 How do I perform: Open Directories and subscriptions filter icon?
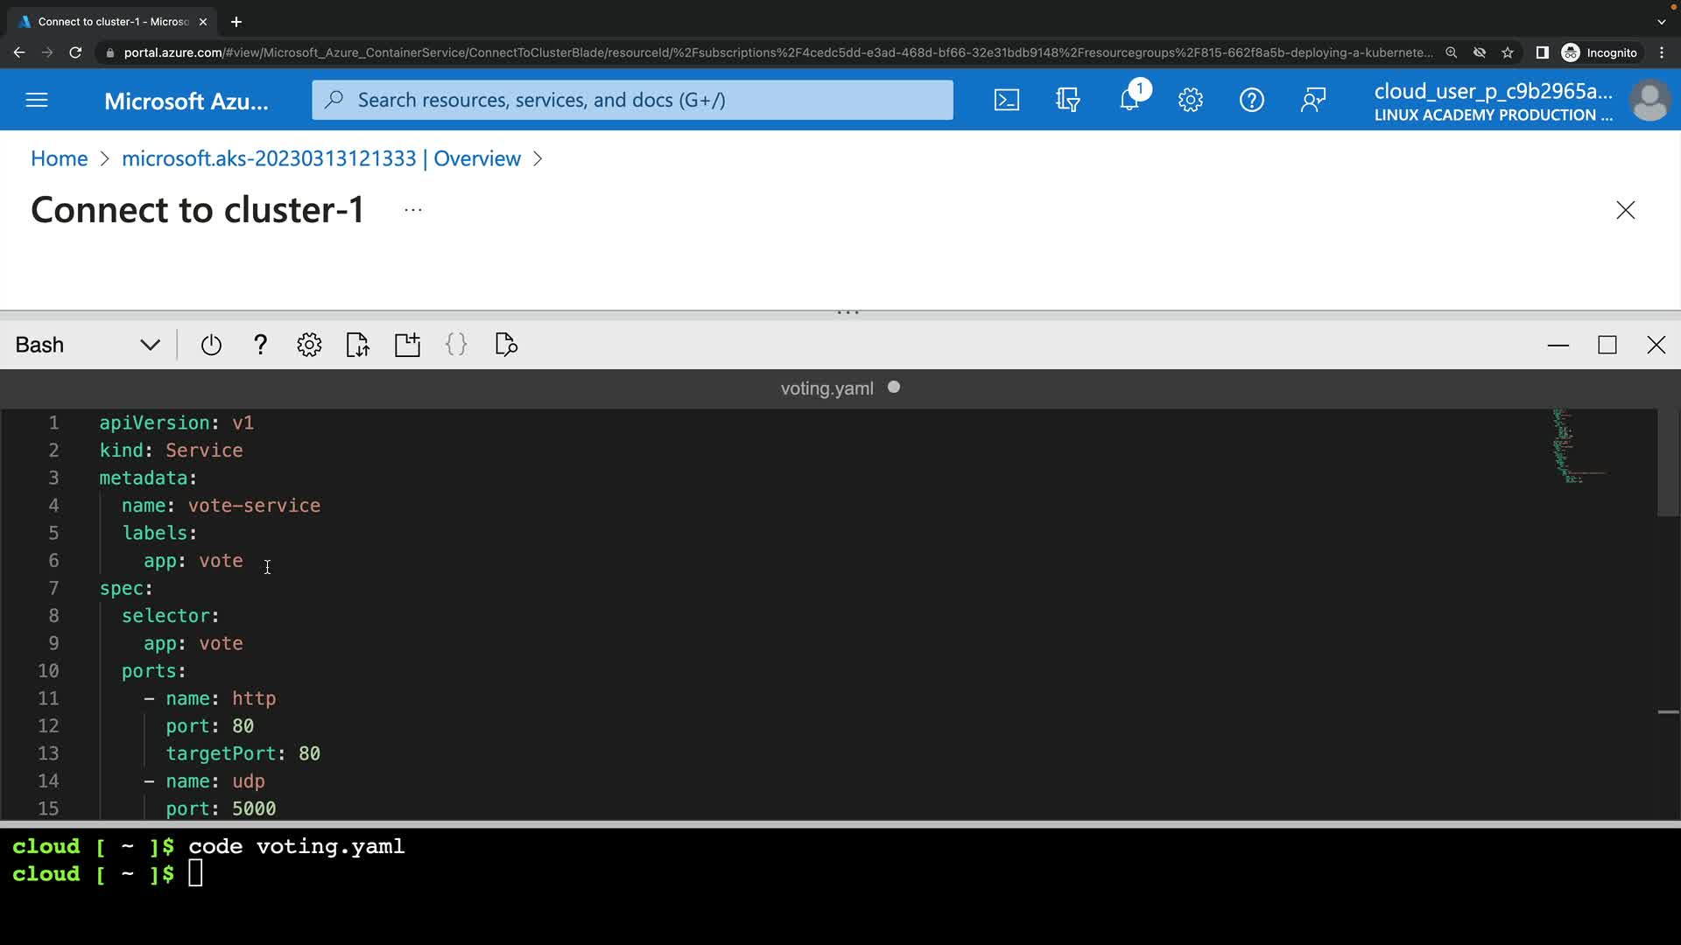click(1068, 100)
